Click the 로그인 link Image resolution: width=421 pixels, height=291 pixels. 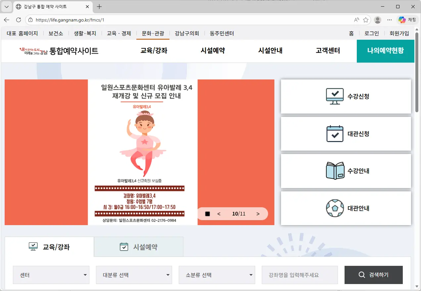click(x=371, y=33)
